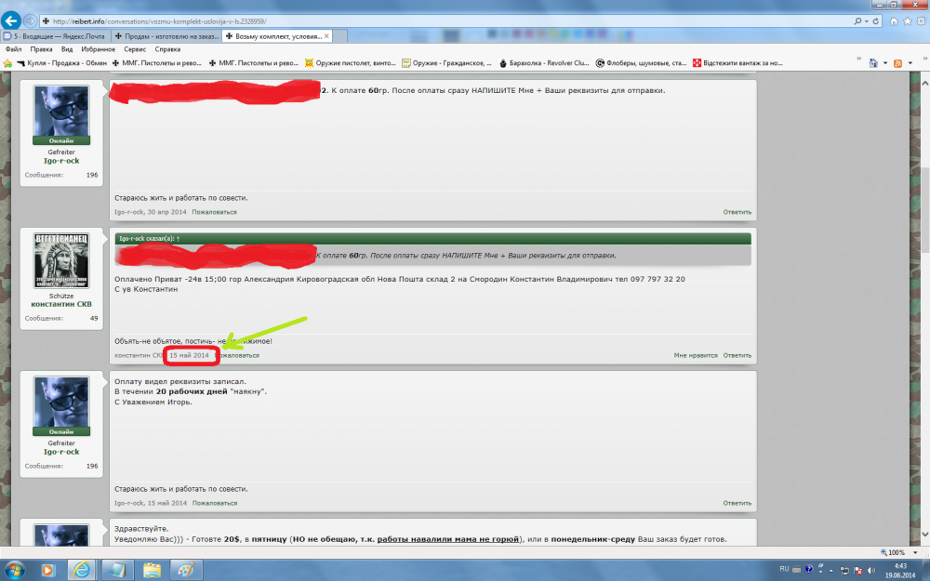Click Ответить on the 30 апр 2014 message

(737, 212)
